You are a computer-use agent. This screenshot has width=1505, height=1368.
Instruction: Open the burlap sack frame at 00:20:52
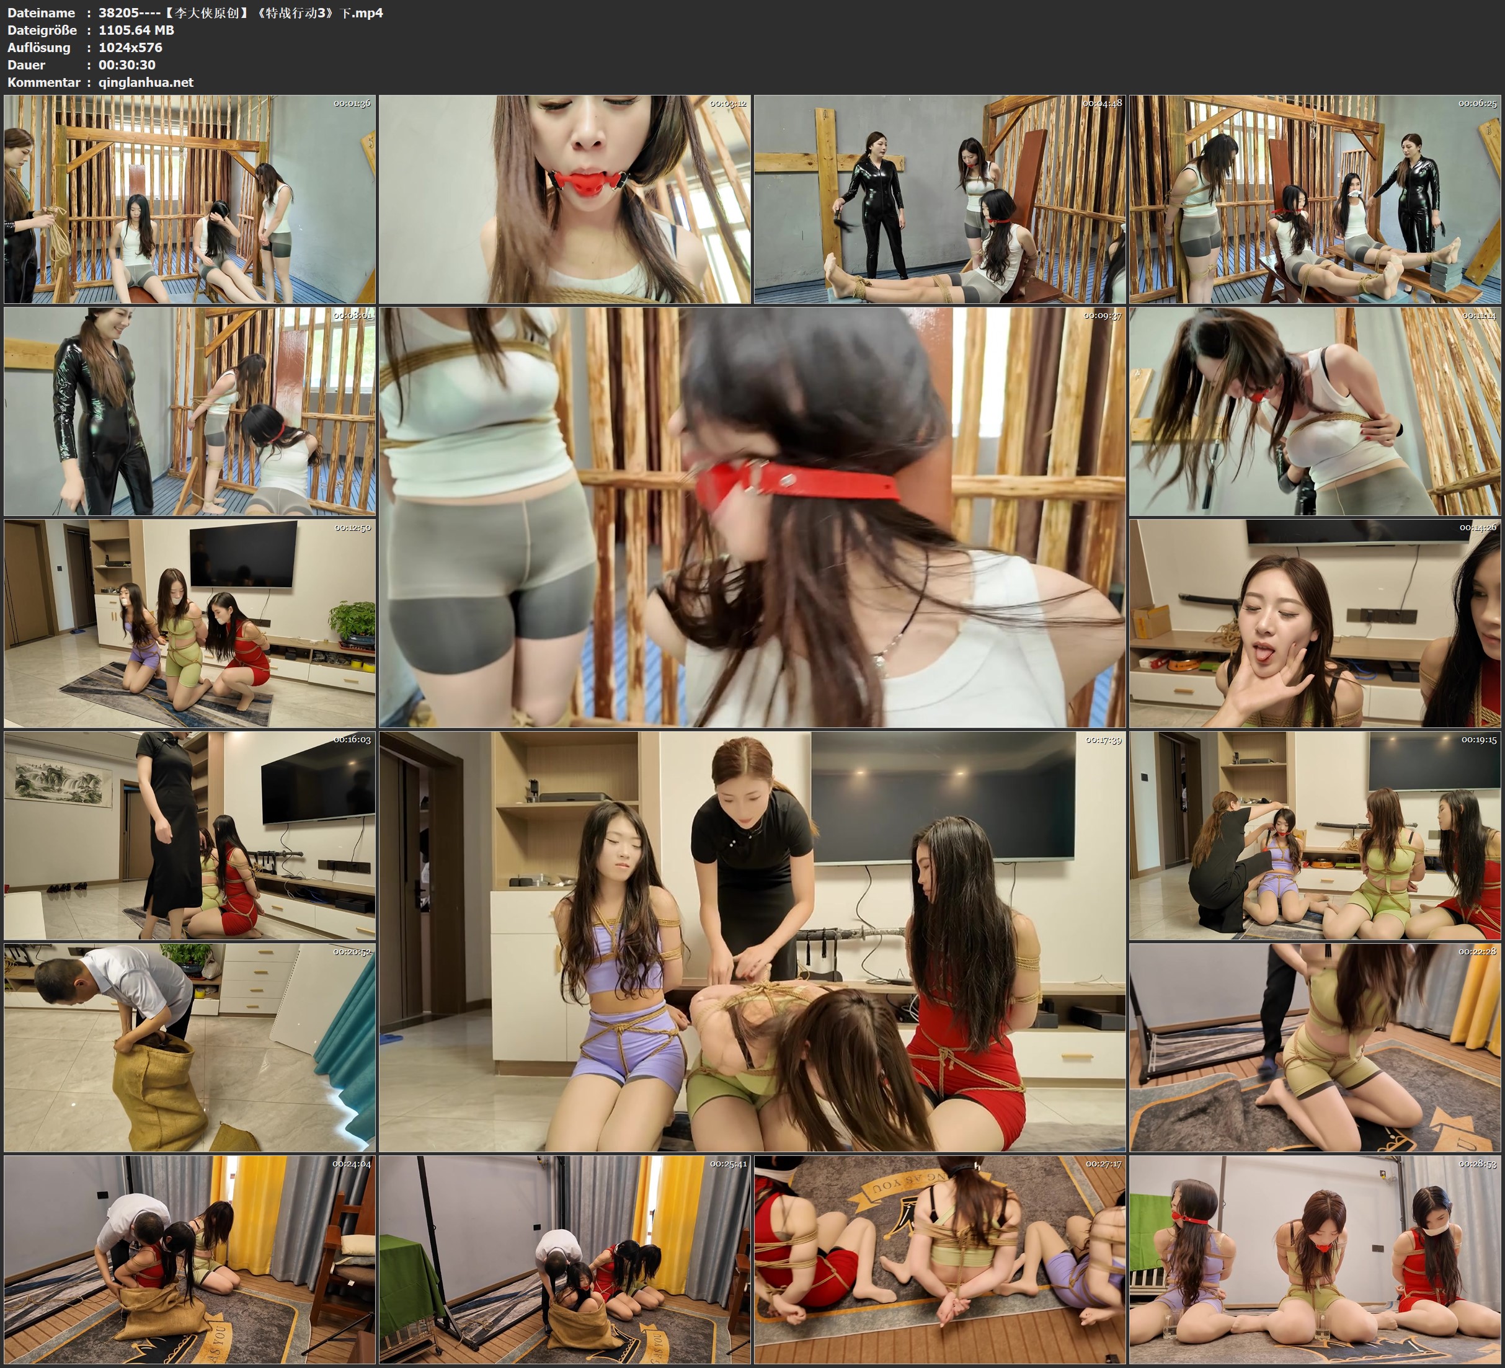(190, 1047)
